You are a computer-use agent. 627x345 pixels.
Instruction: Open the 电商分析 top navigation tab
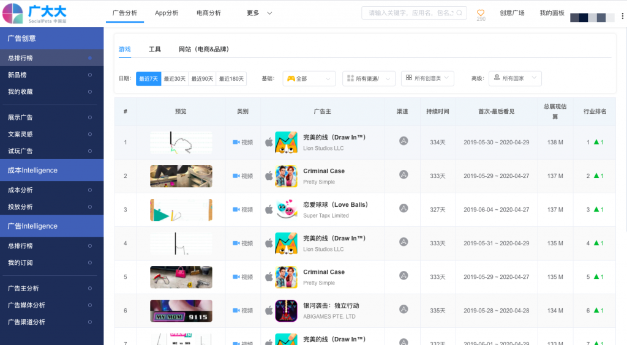tap(209, 13)
